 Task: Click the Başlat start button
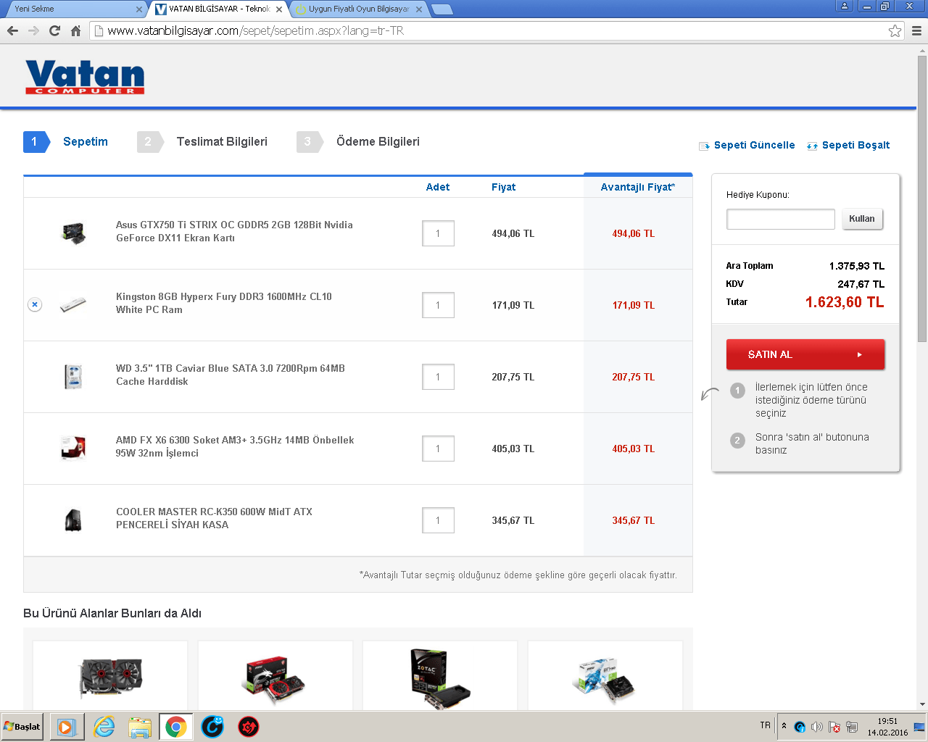tap(22, 727)
